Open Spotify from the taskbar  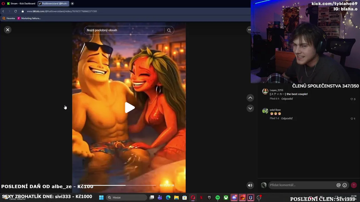pyautogui.click(x=218, y=198)
